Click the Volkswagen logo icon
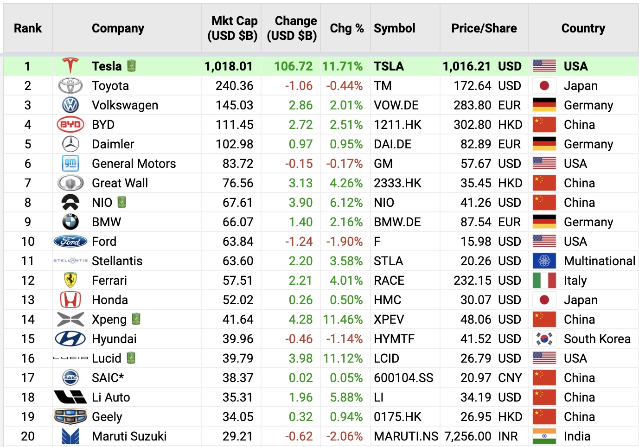 coord(70,105)
